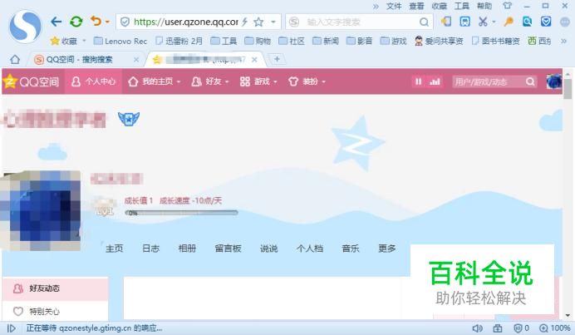Screen dimensions: 575x335
Task: Click the blue save-page toolbar icon
Action: (465, 22)
